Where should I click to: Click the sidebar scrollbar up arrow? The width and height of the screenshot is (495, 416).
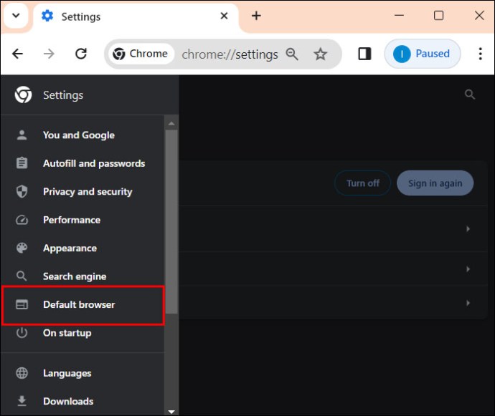(171, 124)
